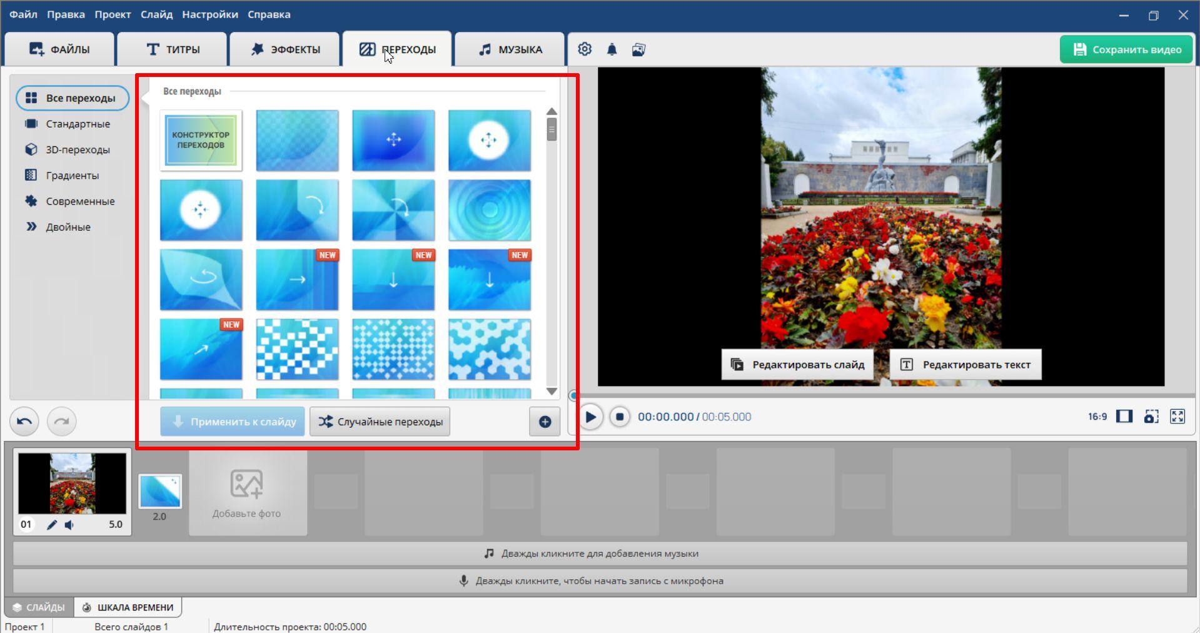The image size is (1200, 633).
Task: Edit slide 01 with pencil icon
Action: (52, 525)
